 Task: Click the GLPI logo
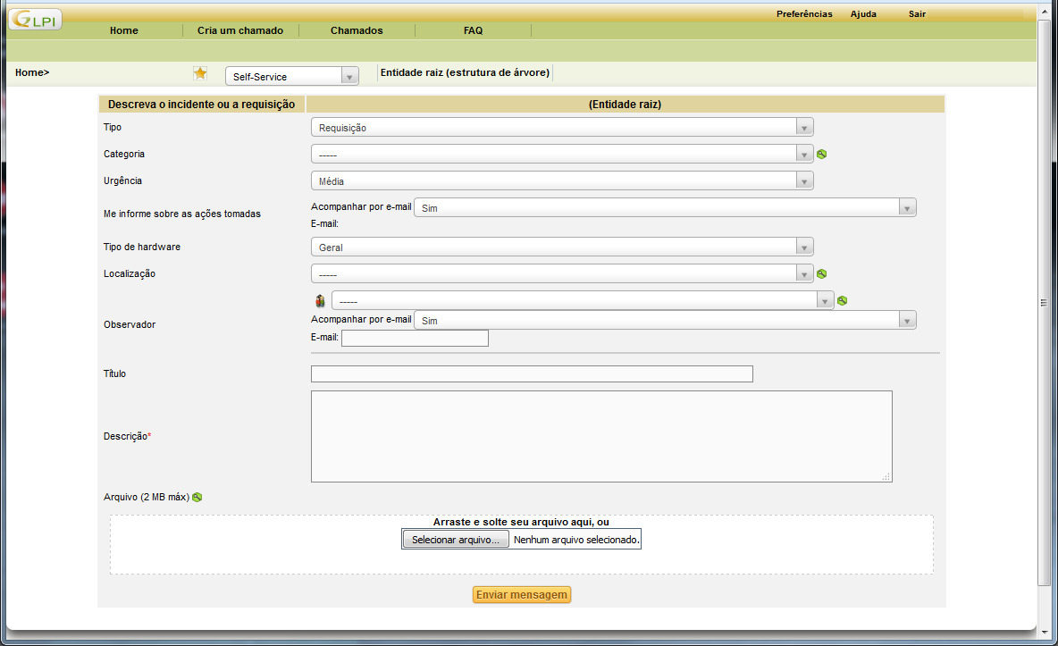point(36,19)
